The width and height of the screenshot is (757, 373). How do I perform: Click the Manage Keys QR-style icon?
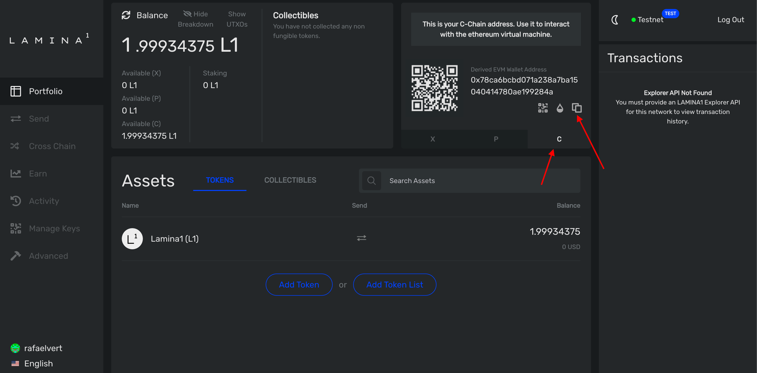pos(16,228)
